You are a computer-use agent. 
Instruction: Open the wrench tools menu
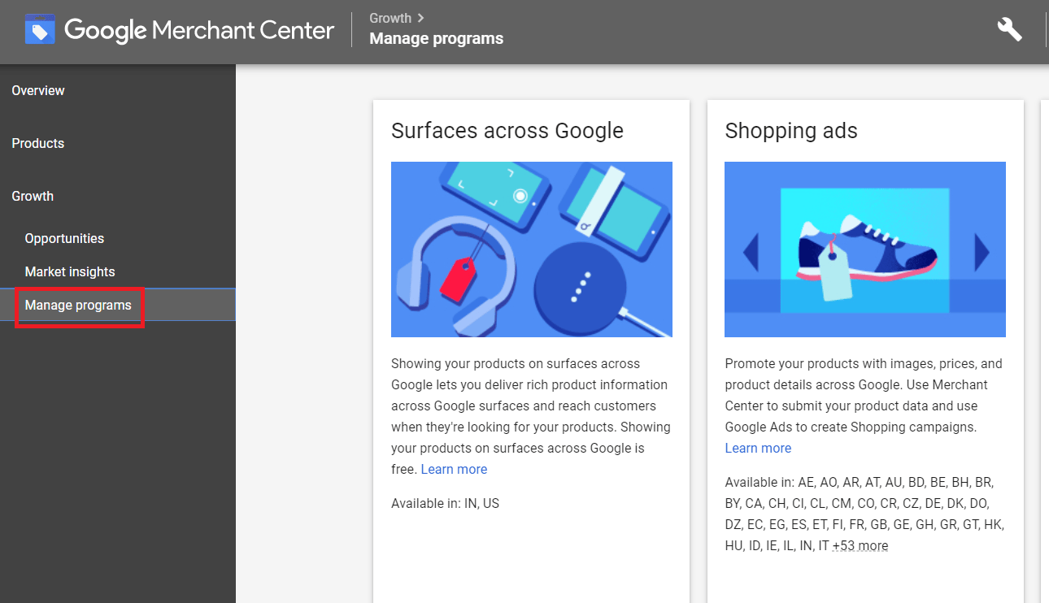pos(1009,29)
